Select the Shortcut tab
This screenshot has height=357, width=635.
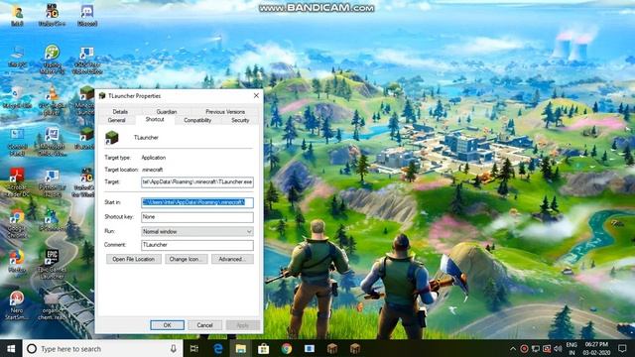155,119
